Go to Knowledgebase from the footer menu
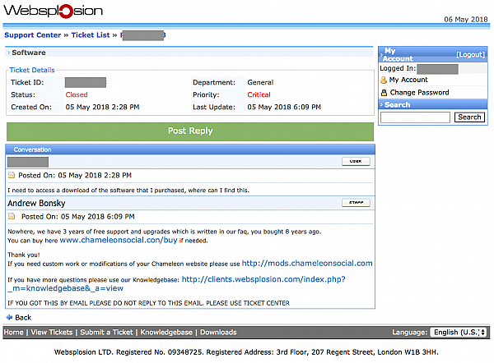Viewport: 494px width, 363px height. pos(167,333)
